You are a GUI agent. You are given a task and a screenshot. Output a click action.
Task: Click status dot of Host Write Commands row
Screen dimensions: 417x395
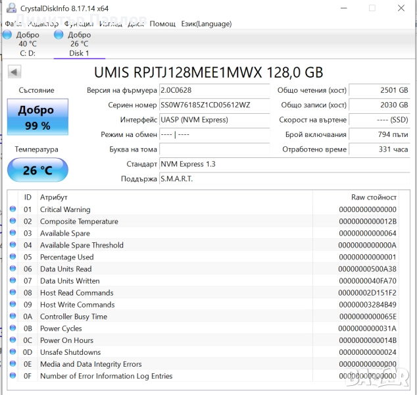point(12,304)
